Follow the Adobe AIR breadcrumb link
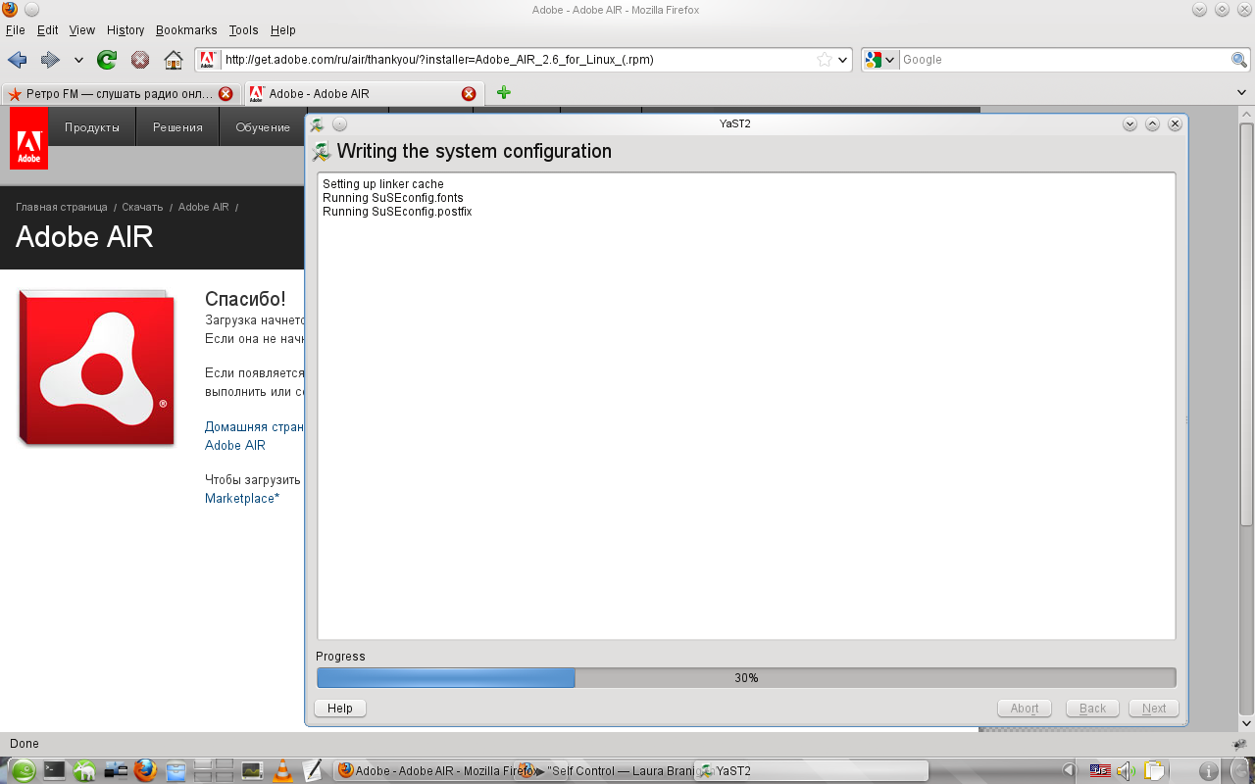Screen dimensions: 1255x784 [x=204, y=208]
